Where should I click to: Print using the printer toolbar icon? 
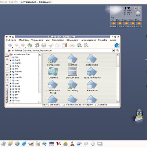[72, 45]
